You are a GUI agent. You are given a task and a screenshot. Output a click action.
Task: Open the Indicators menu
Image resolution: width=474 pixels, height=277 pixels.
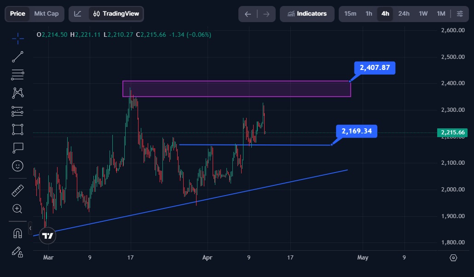point(307,14)
